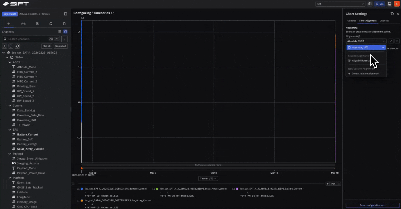Enable case-sensitive channel search with Aa
The image size is (401, 209).
[x=51, y=39]
